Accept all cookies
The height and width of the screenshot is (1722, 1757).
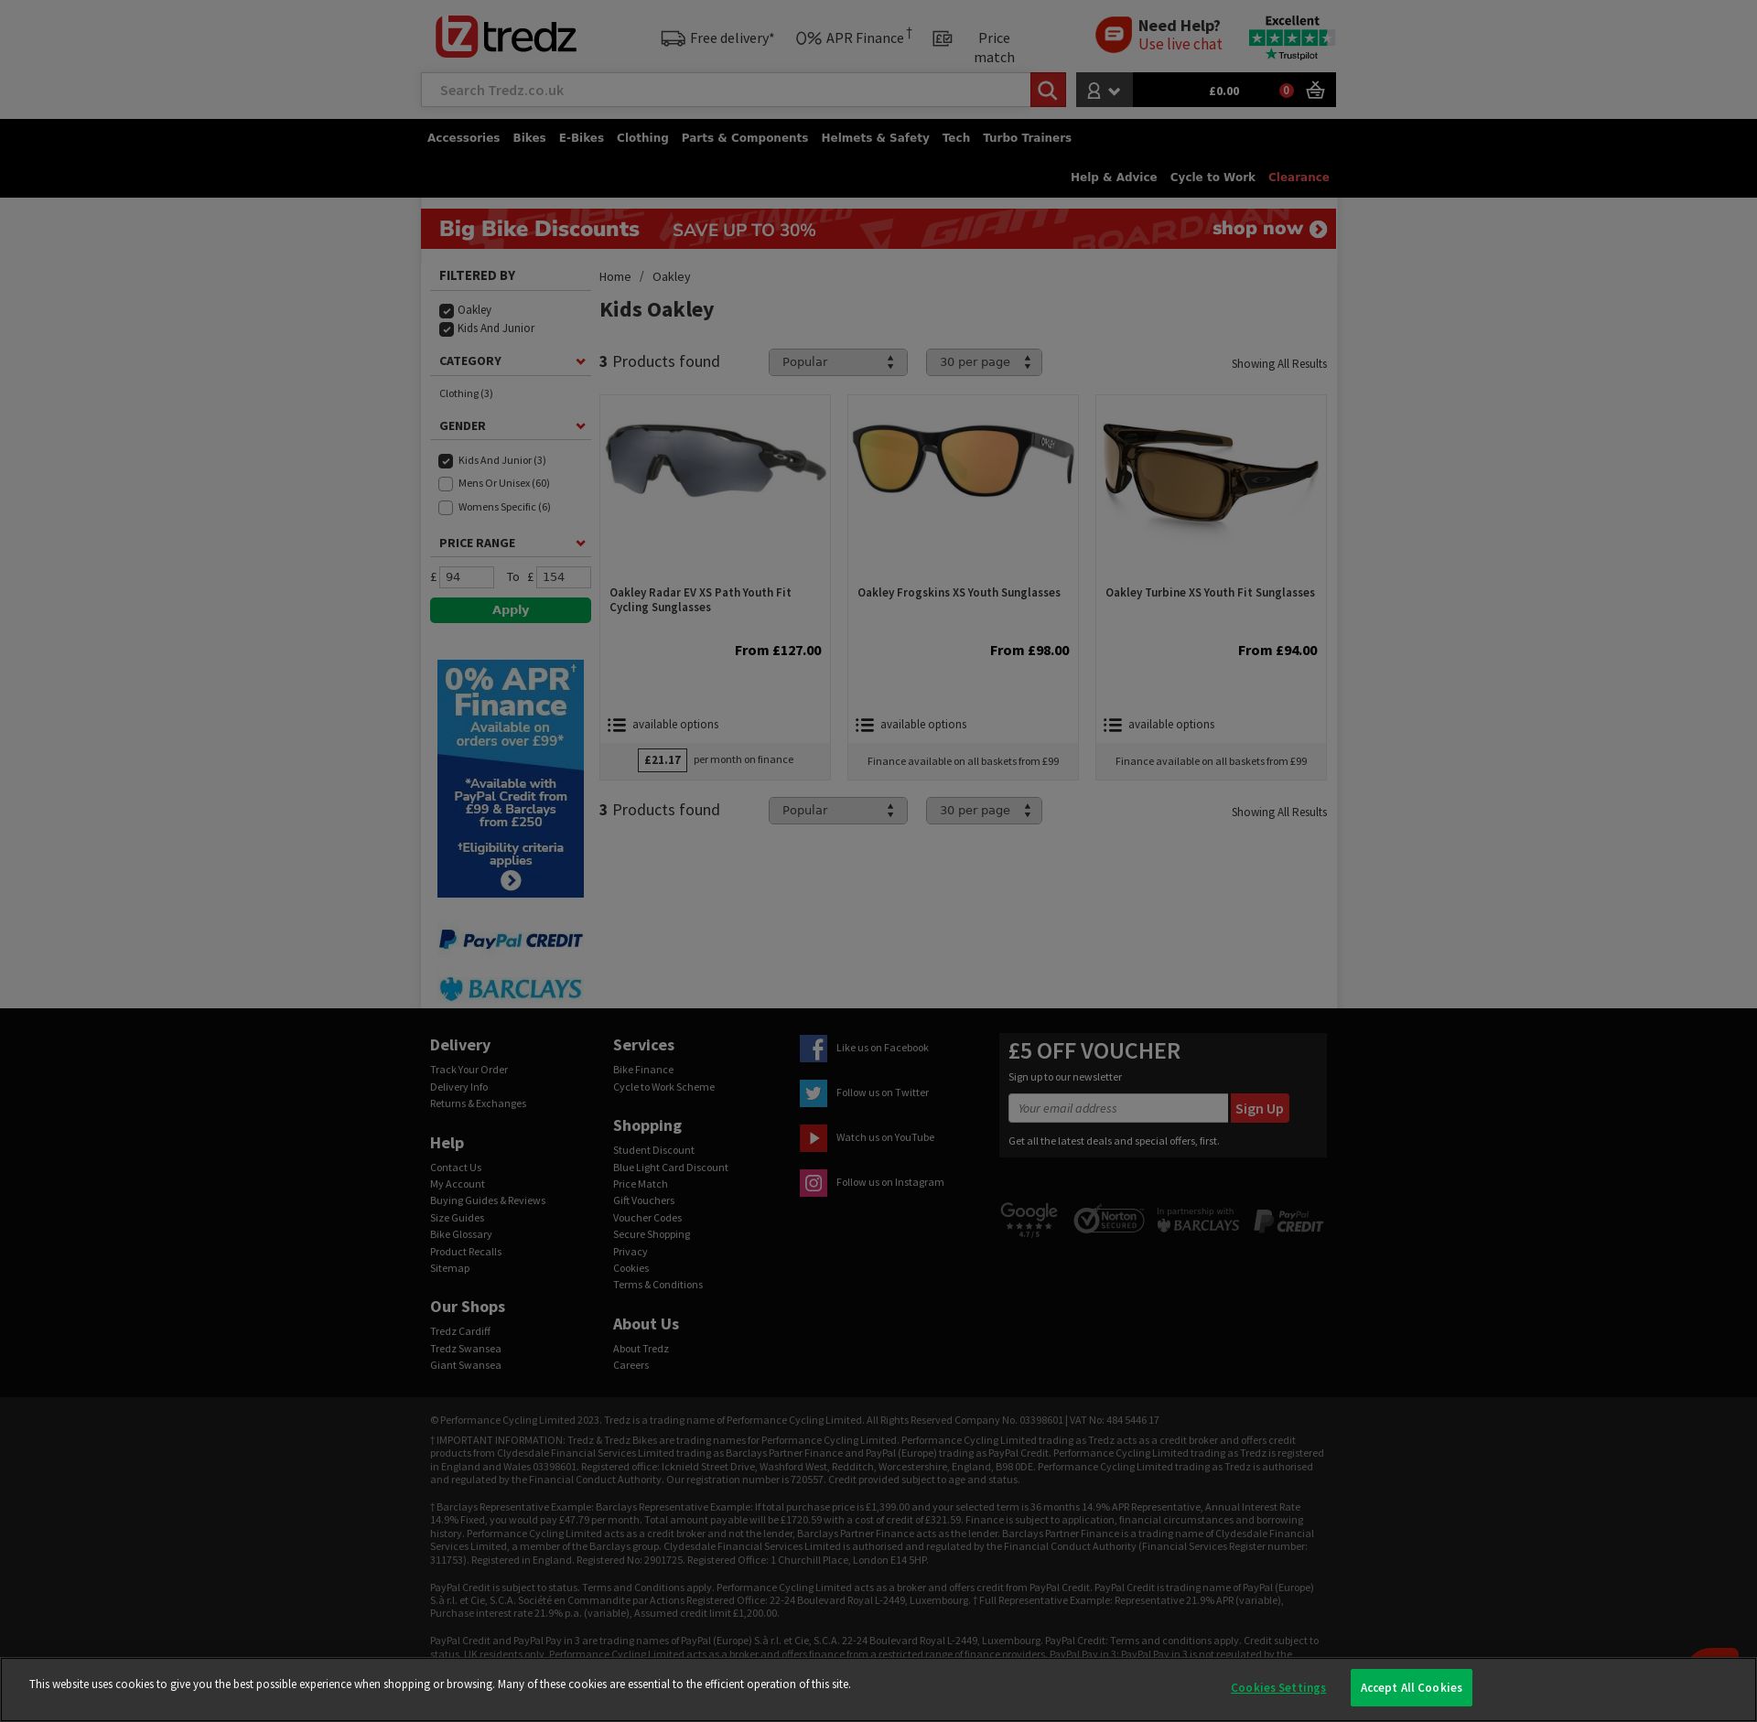coord(1411,1688)
